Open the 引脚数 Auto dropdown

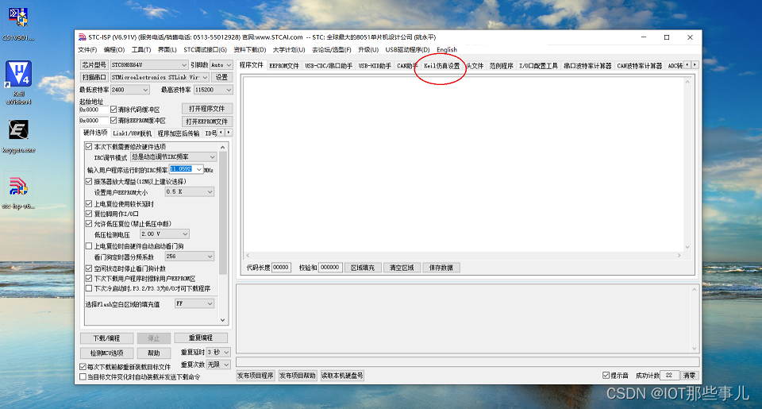[x=221, y=64]
